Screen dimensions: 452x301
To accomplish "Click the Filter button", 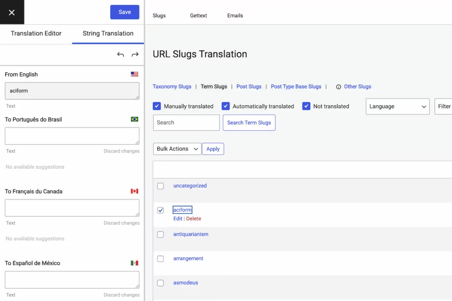I will [x=443, y=106].
